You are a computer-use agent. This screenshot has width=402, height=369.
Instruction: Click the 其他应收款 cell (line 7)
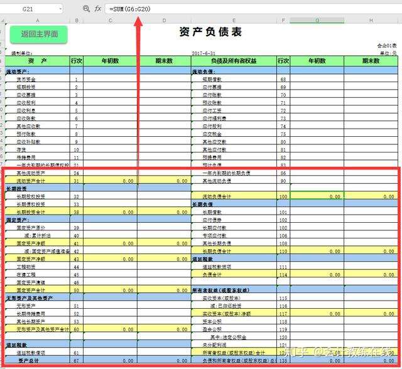click(38, 126)
